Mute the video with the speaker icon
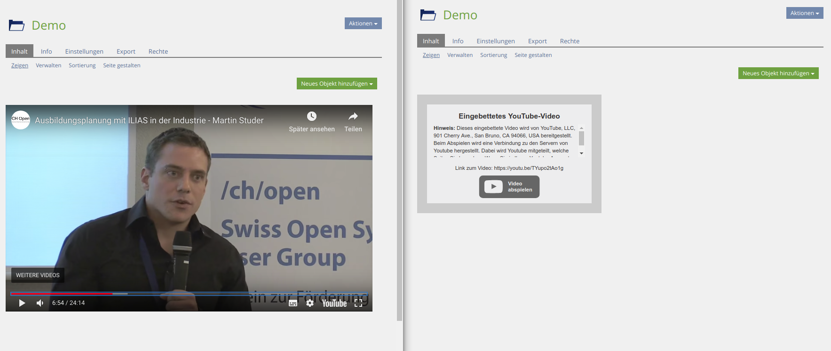831x351 pixels. [x=40, y=303]
